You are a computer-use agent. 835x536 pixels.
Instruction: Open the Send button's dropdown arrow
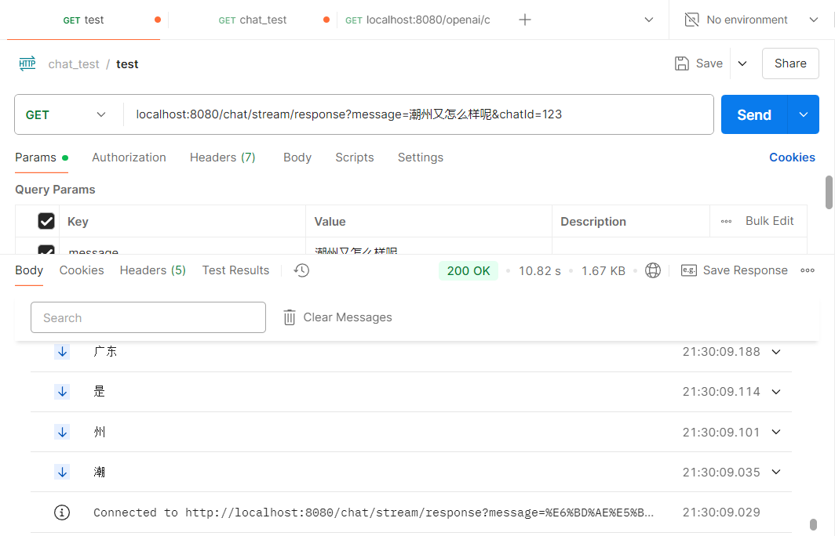click(x=803, y=114)
